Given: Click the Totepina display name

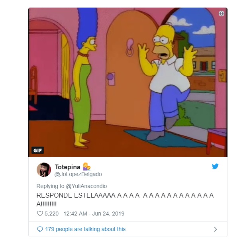Looking at the screenshot, I should click(x=68, y=167).
